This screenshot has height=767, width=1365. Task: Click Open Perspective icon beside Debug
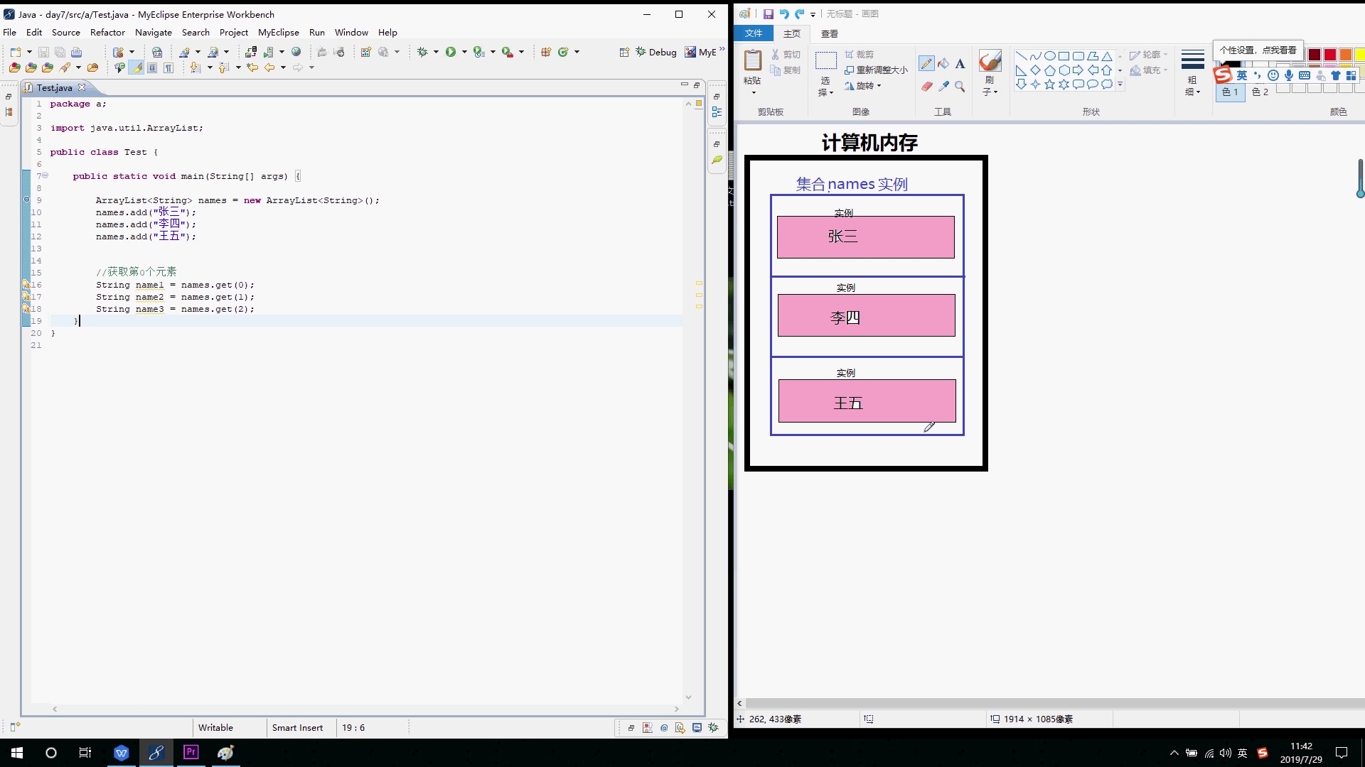pos(624,52)
